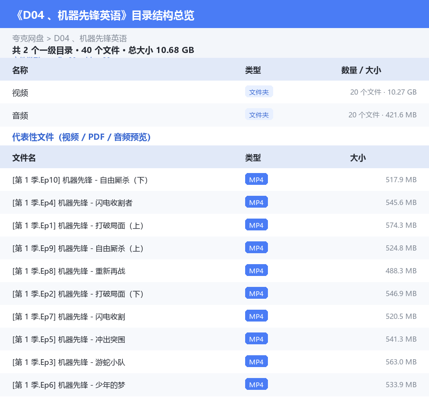Select the size value 533.9 MB
Viewport: 429px width, 410px height.
pos(401,384)
